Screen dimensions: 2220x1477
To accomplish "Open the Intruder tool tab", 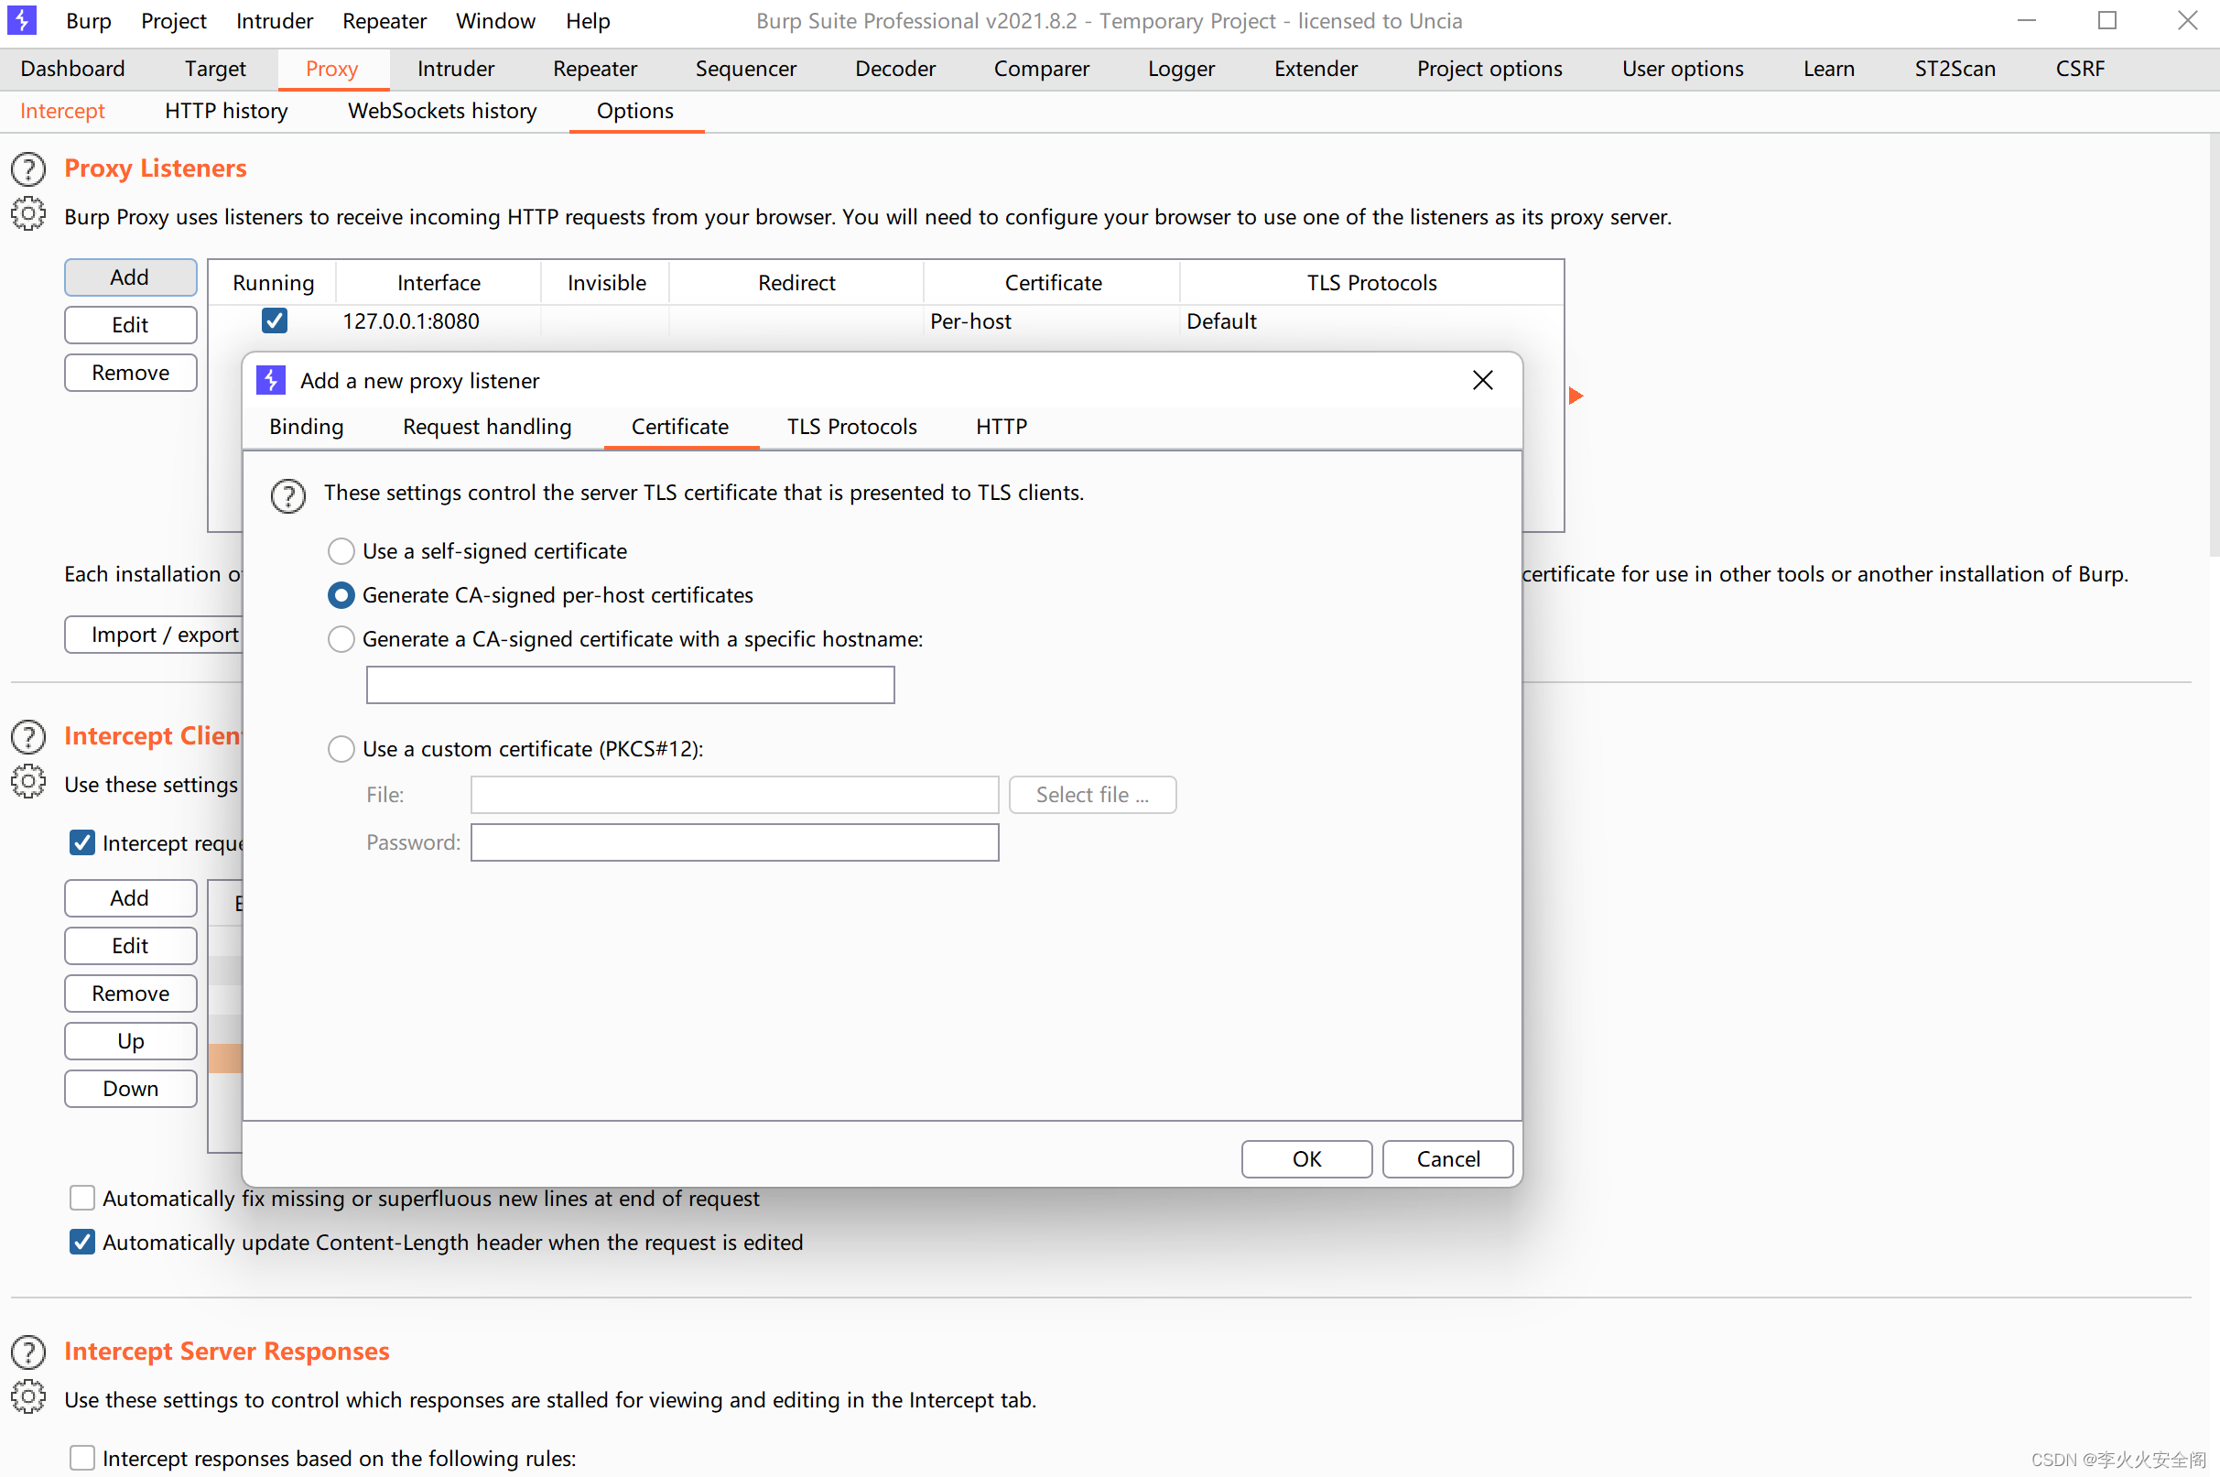I will pos(456,69).
